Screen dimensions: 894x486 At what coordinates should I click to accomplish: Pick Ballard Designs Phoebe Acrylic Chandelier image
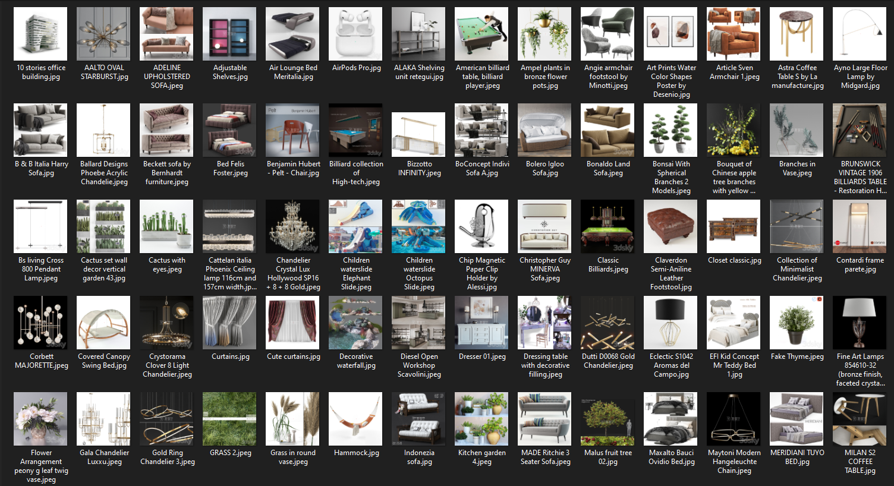tap(104, 130)
